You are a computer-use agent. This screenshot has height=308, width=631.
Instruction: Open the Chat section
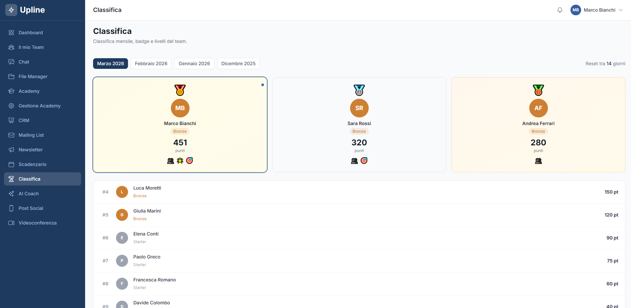[x=11, y=62]
